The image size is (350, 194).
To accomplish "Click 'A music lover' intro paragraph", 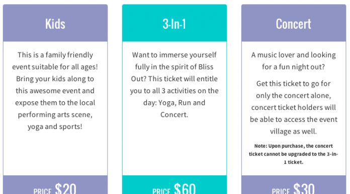I will click(294, 61).
